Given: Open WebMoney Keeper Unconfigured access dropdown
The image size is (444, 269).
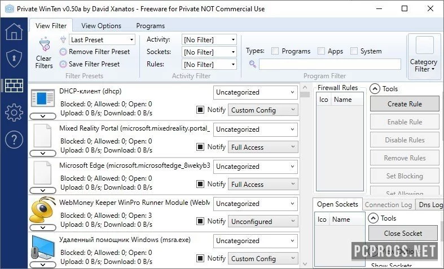Looking at the screenshot, I should [263, 222].
